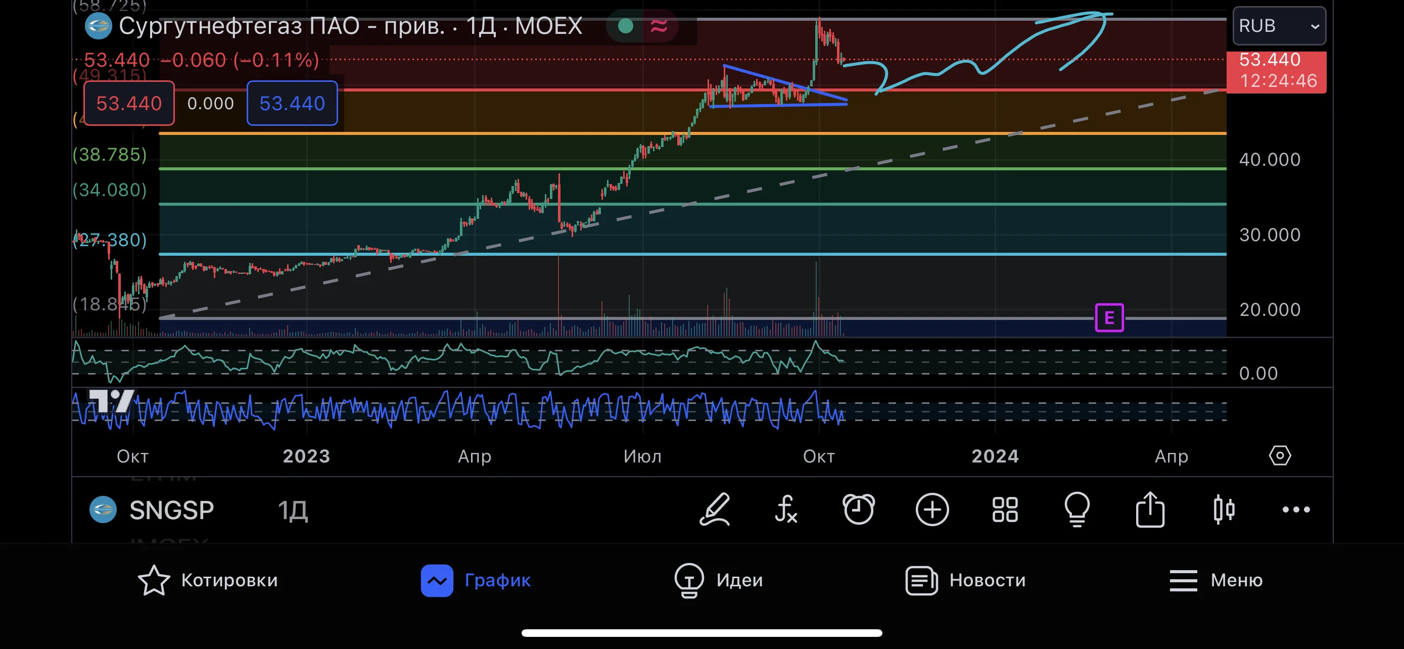Open the Идеи tab
This screenshot has height=649, width=1404.
(x=719, y=580)
